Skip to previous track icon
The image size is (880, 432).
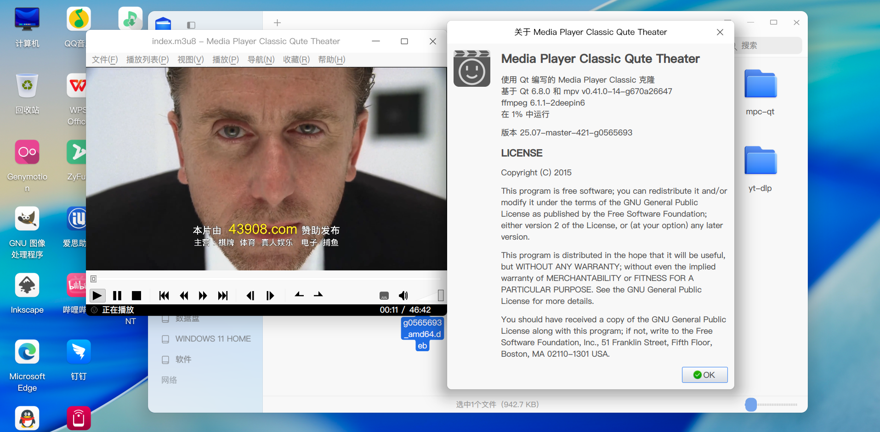[164, 296]
